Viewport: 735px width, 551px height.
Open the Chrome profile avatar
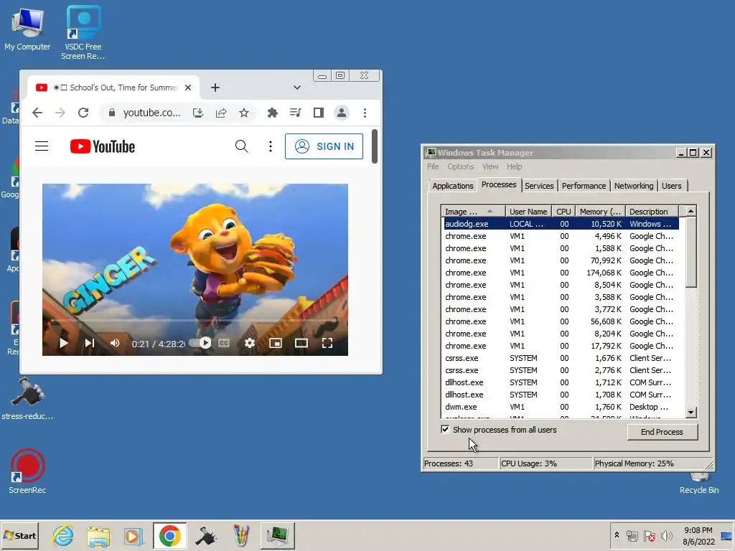point(342,113)
